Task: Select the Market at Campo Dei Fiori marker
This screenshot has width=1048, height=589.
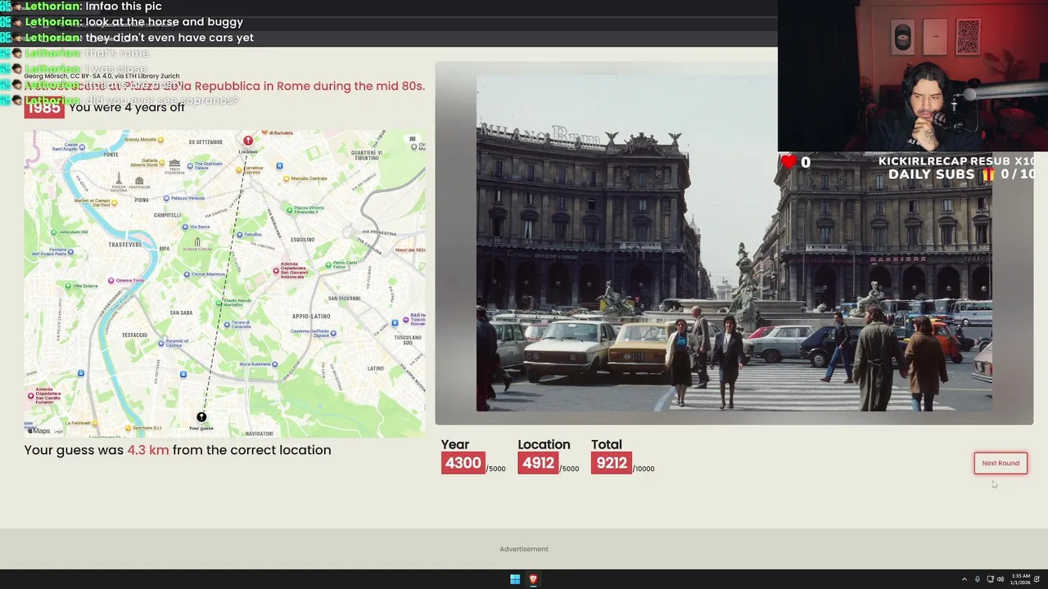Action: coord(115,201)
